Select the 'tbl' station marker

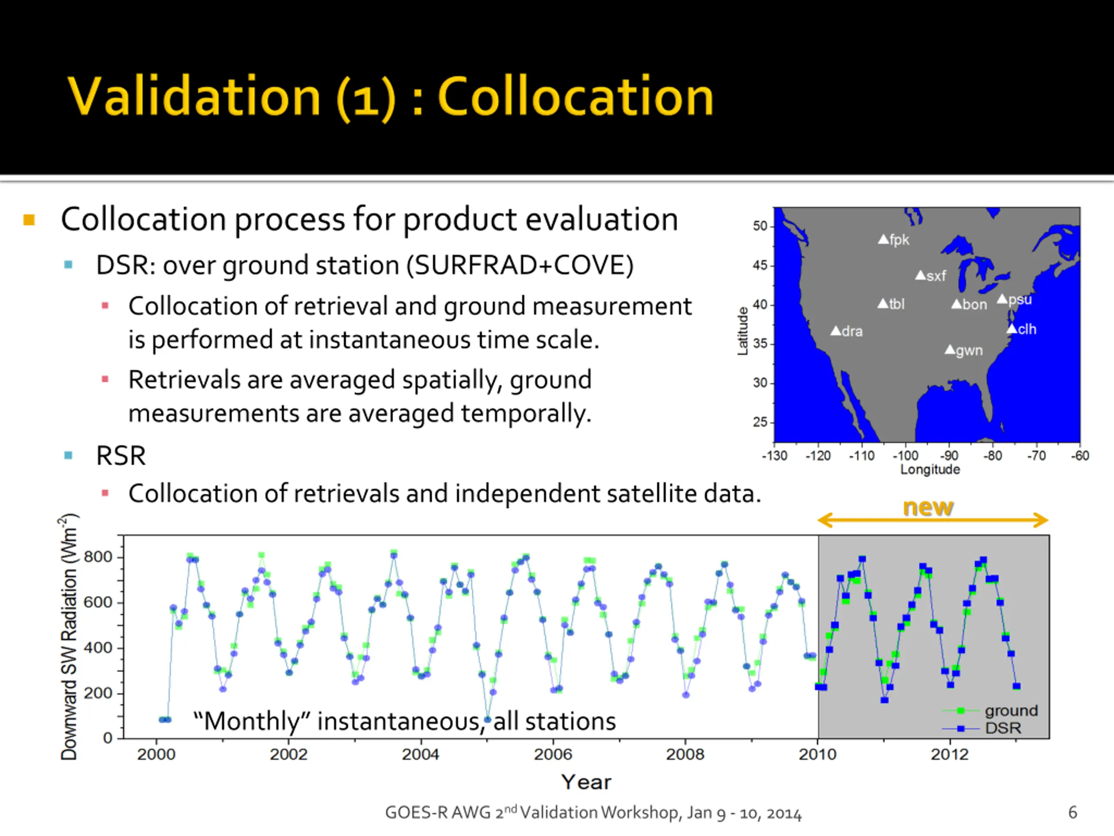point(883,303)
